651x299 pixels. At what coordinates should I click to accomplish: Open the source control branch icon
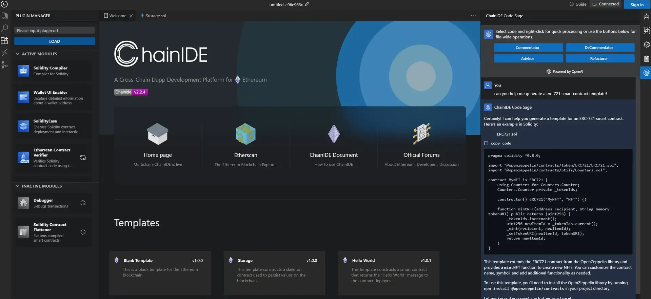click(4, 65)
